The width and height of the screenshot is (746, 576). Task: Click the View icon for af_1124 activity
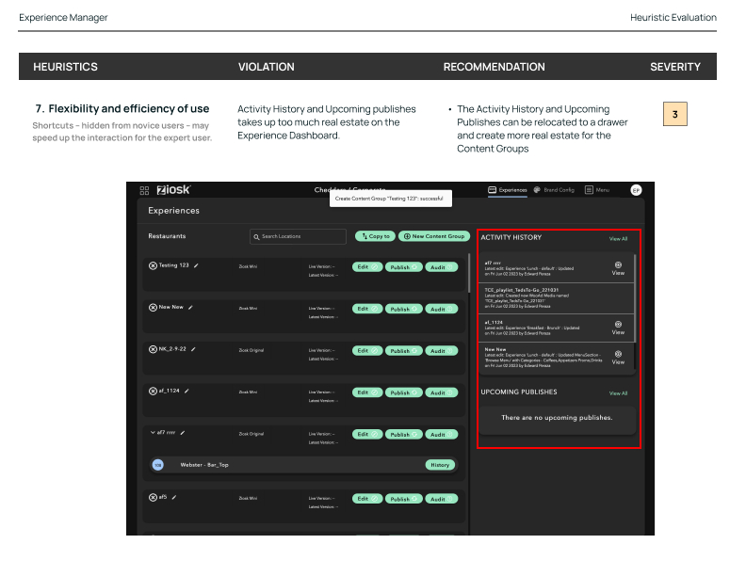coord(618,328)
